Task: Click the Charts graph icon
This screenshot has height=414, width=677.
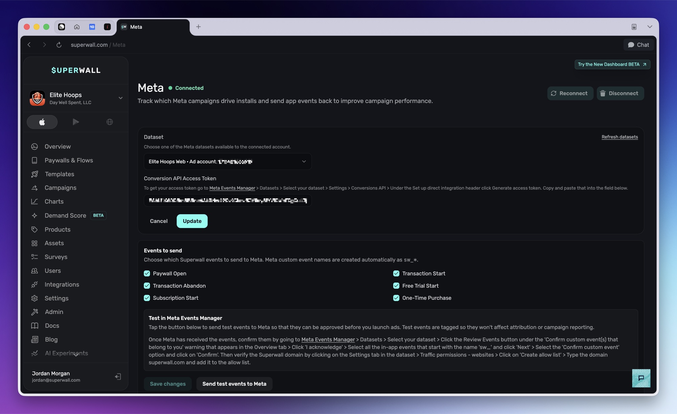Action: click(35, 202)
